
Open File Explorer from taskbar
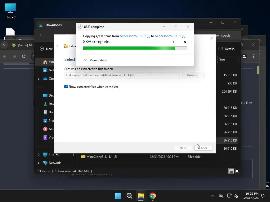141,196
